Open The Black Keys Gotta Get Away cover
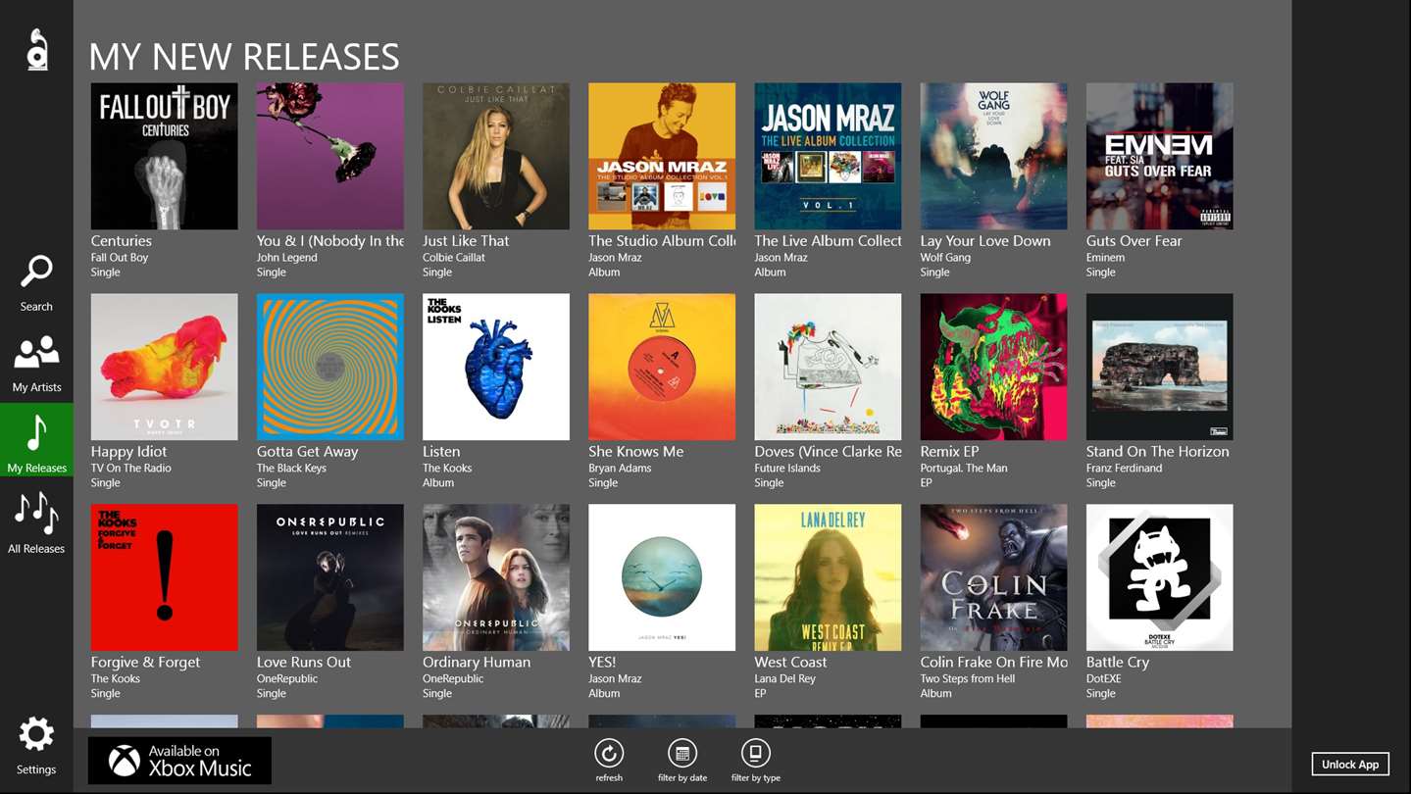Screen dimensions: 1411x794 330,367
